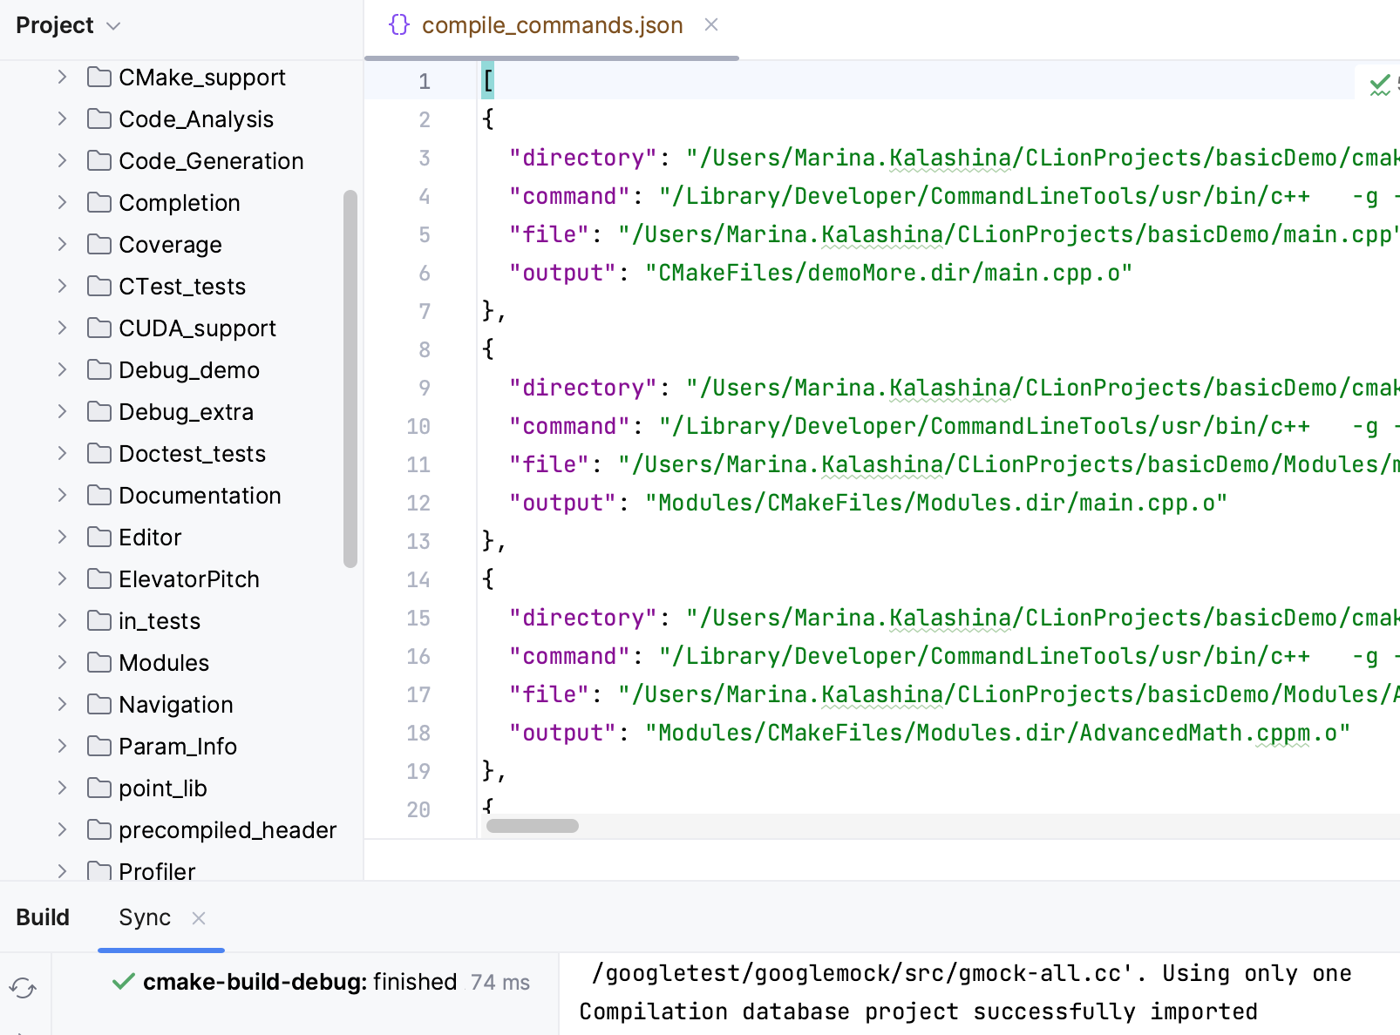Close the Sync tab
Screen dimensions: 1400x1035
click(199, 917)
